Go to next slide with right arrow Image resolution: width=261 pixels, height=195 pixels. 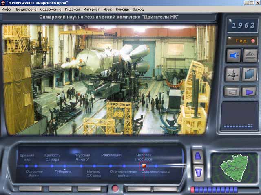click(x=248, y=91)
